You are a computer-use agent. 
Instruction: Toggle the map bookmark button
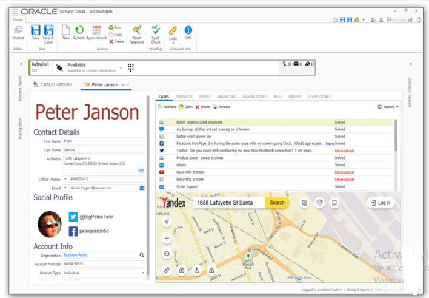click(x=334, y=203)
